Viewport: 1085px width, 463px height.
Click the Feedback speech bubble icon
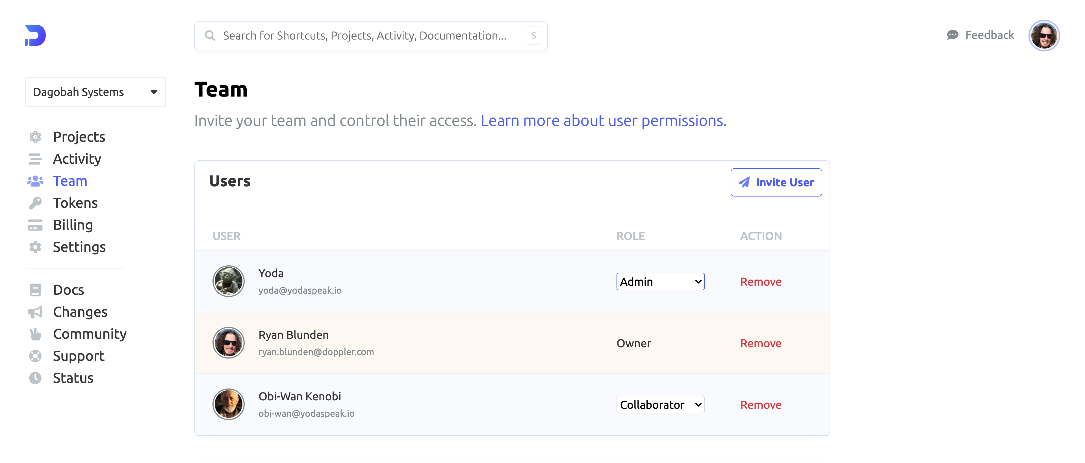coord(952,35)
